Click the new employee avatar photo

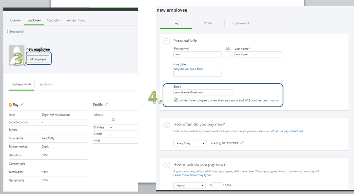coord(17,56)
